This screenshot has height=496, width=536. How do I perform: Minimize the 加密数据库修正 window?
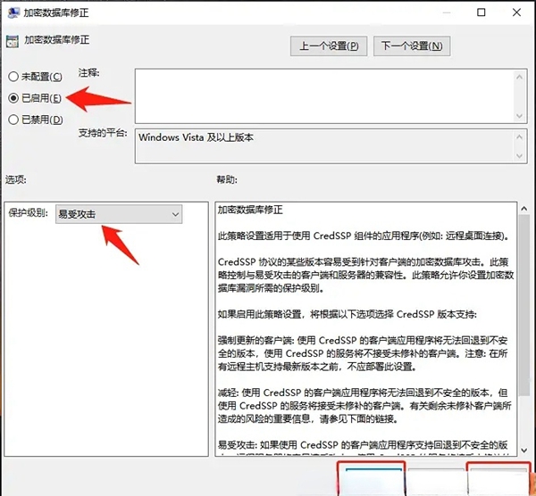(x=446, y=12)
